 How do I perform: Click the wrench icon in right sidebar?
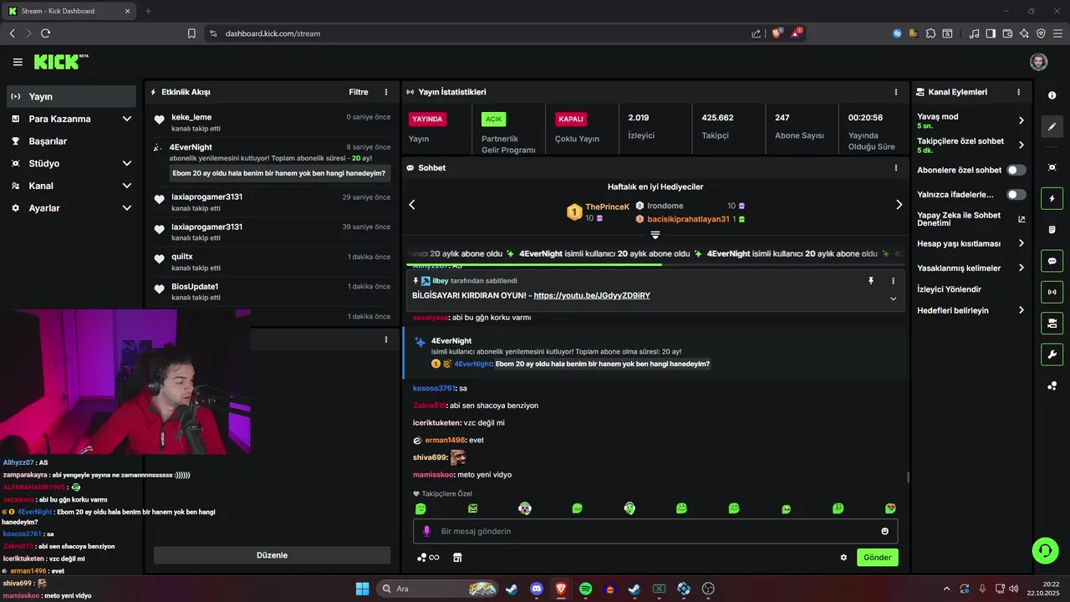(1052, 354)
